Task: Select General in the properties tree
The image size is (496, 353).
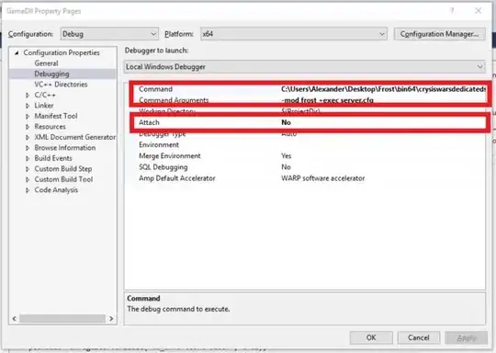Action: coord(46,63)
